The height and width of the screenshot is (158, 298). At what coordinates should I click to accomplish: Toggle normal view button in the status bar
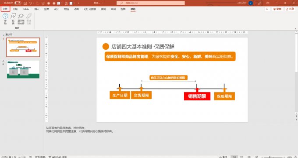[234, 157]
